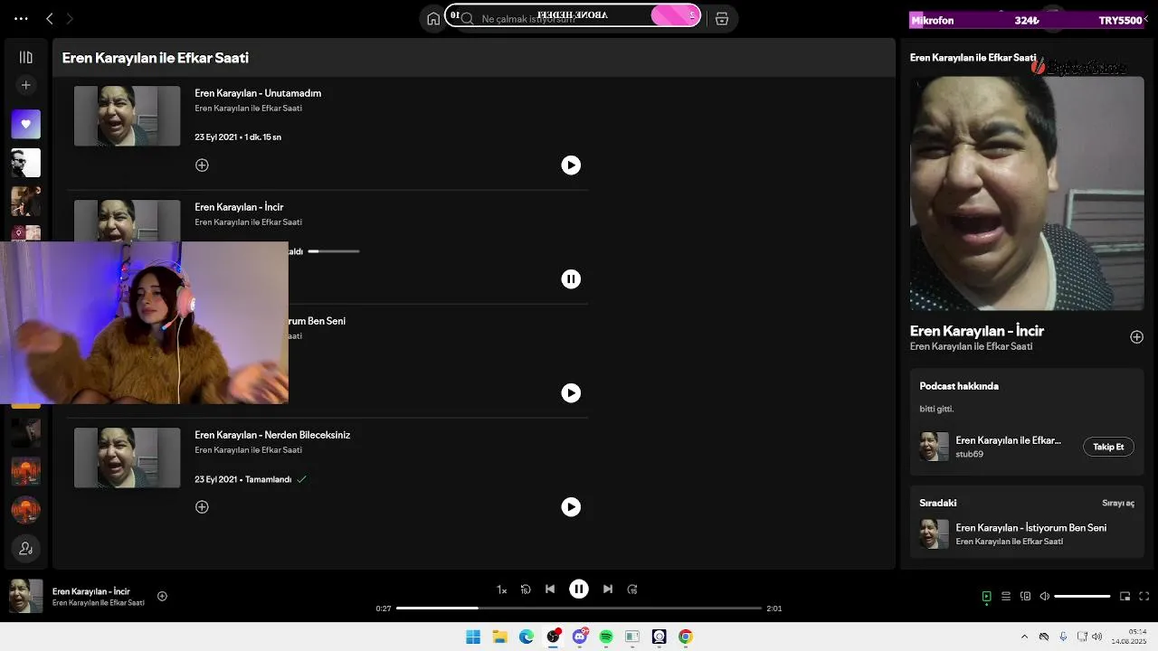This screenshot has height=651, width=1158.
Task: Open the sunglasses man playlist in sidebar
Action: pos(26,163)
